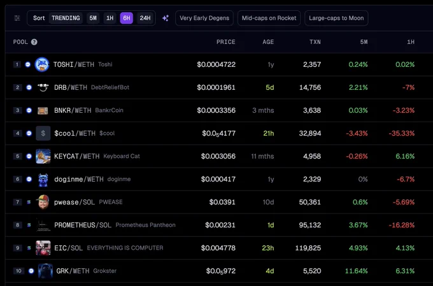Viewport: 433px width, 286px height.
Task: Click the $cool dollar-sign token logo
Action: [43, 133]
